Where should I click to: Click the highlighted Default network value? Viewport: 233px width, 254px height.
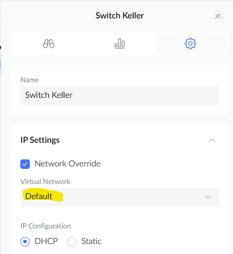pos(39,196)
